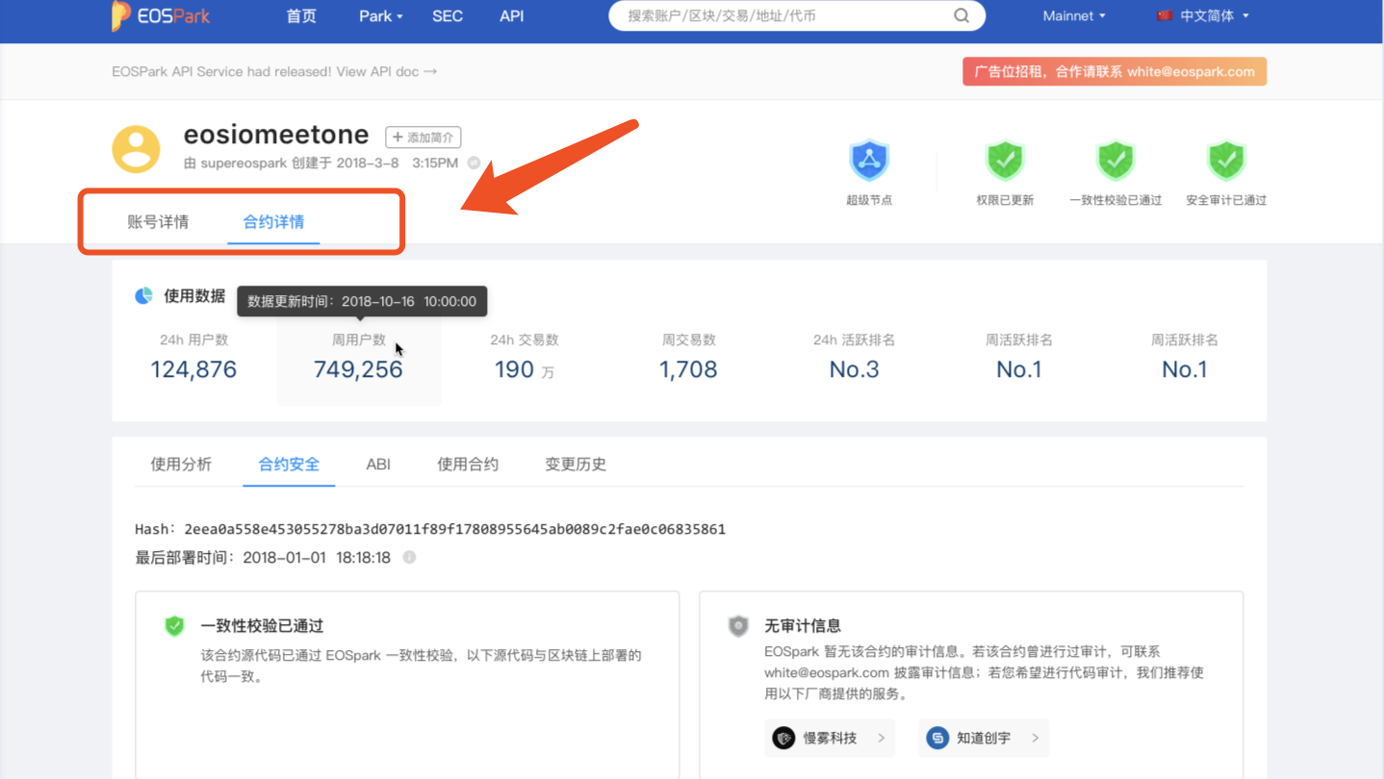Select the 变更历史 tab
This screenshot has width=1384, height=779.
tap(576, 465)
